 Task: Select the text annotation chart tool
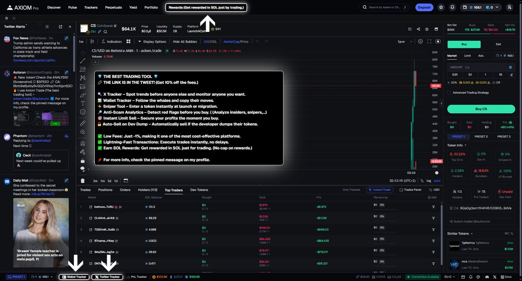[x=83, y=103]
